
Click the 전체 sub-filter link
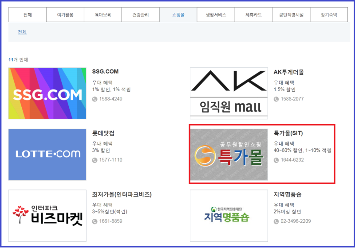tap(22, 32)
